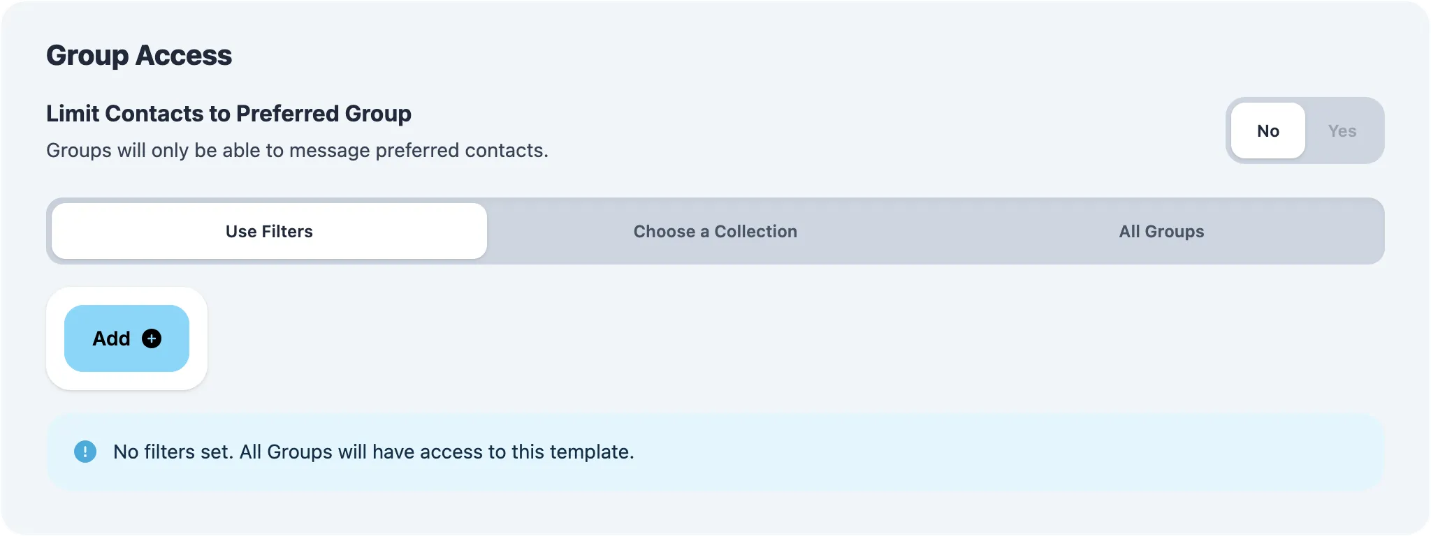This screenshot has width=1431, height=536.
Task: Switch to the All Groups tab
Action: click(1161, 231)
